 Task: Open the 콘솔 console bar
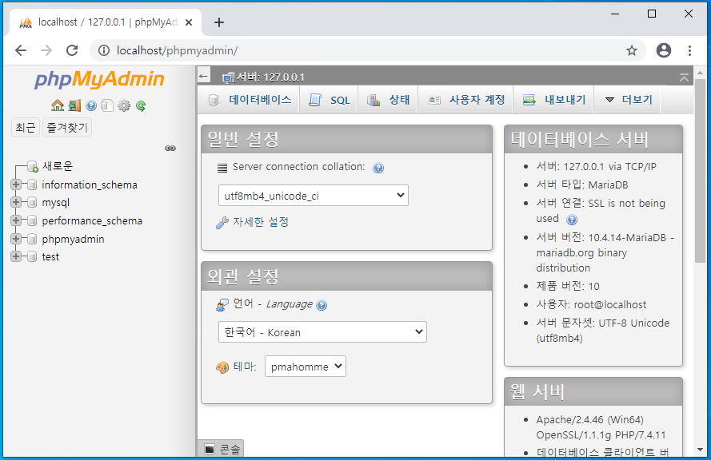[221, 449]
